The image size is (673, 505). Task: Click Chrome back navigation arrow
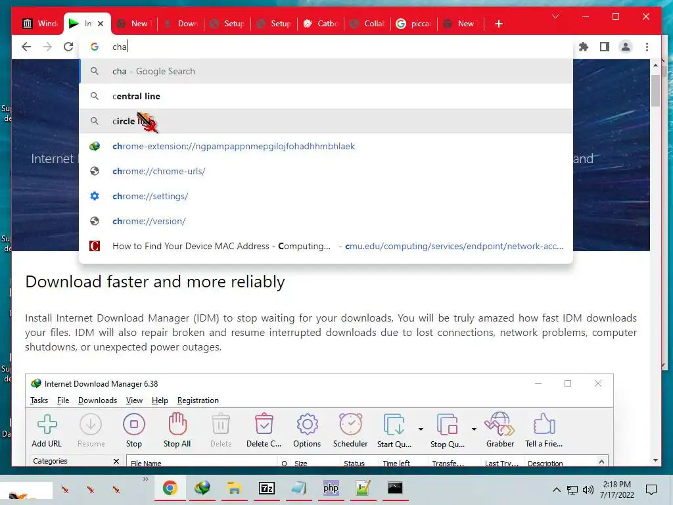(26, 47)
